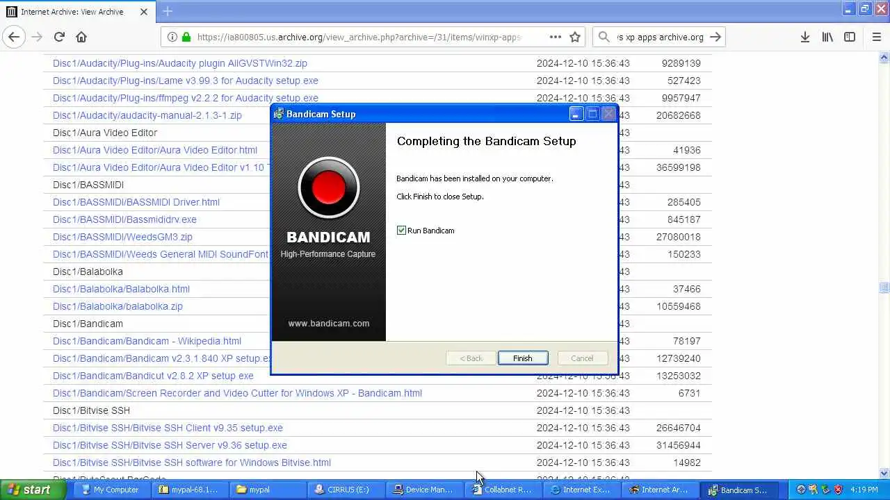Switch to mypal folder taskbar item
The width and height of the screenshot is (890, 500).
coord(268,490)
